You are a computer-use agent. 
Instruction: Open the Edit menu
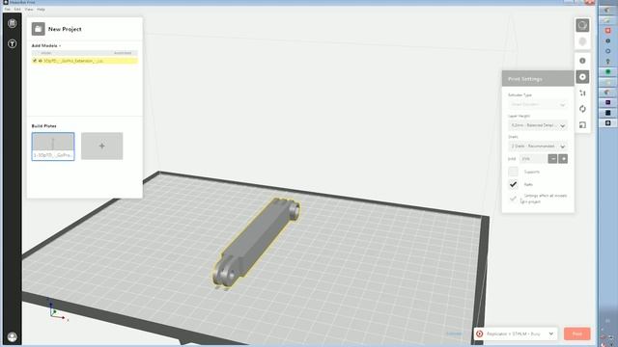(17, 9)
